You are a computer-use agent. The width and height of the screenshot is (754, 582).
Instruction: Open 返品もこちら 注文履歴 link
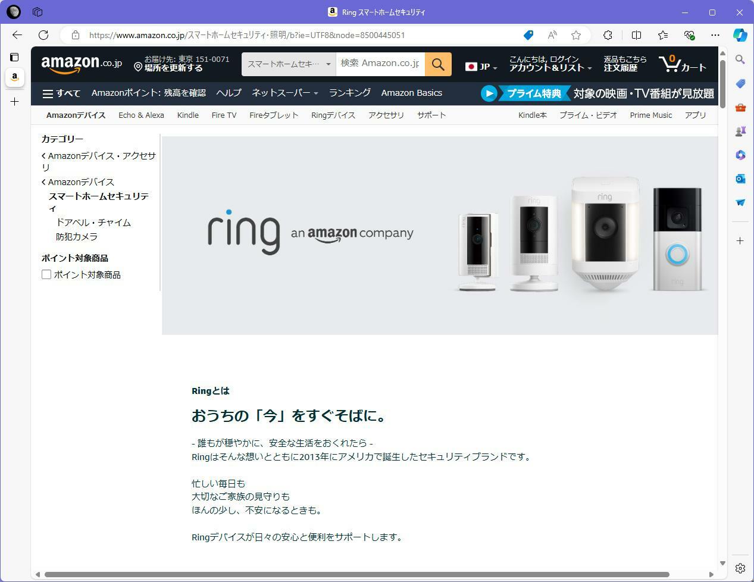pyautogui.click(x=625, y=64)
